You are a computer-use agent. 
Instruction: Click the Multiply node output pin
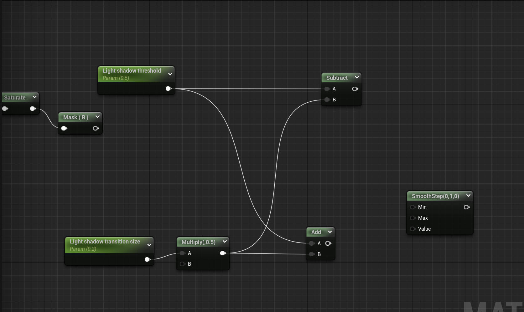coord(223,253)
